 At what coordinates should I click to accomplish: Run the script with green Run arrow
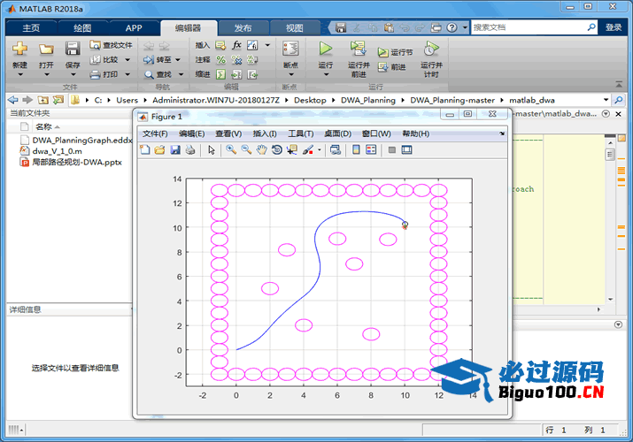point(326,49)
